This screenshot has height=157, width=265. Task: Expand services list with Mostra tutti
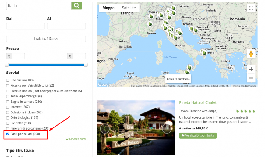(x=76, y=139)
